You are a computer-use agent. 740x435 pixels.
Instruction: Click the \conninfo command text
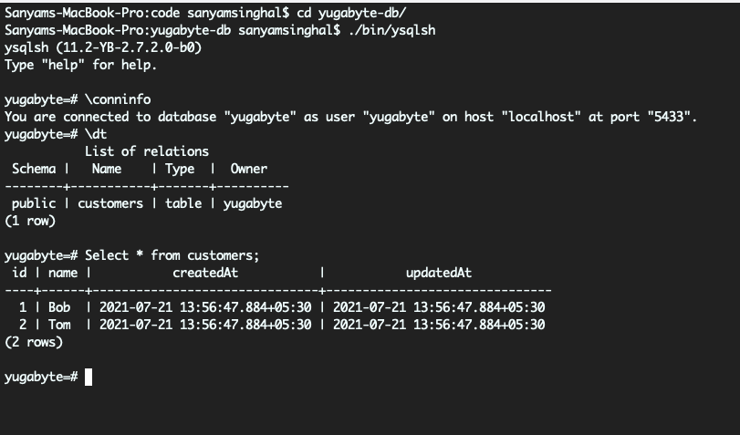click(117, 100)
